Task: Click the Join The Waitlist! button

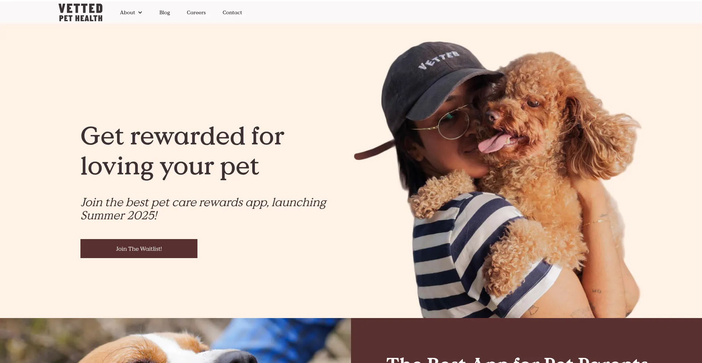Action: (139, 249)
